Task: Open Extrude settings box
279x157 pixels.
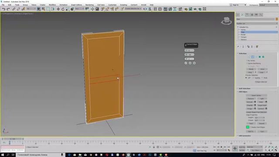Action: point(255,102)
